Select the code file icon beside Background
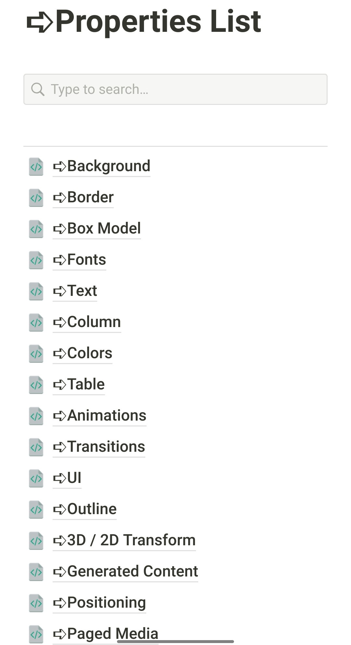Image resolution: width=351 pixels, height=645 pixels. pyautogui.click(x=36, y=167)
